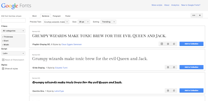Viewport: 208px width, 101px height.
Task: Click the Preview Text input box
Action: point(54,22)
